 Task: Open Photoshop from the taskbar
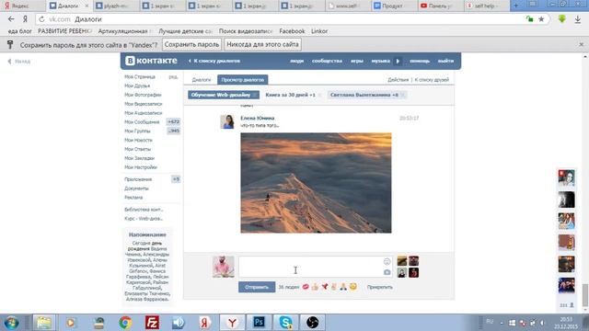[259, 323]
